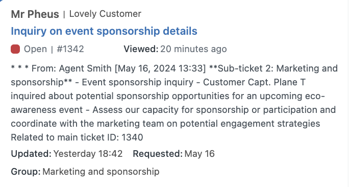Click the Group label

26,172
